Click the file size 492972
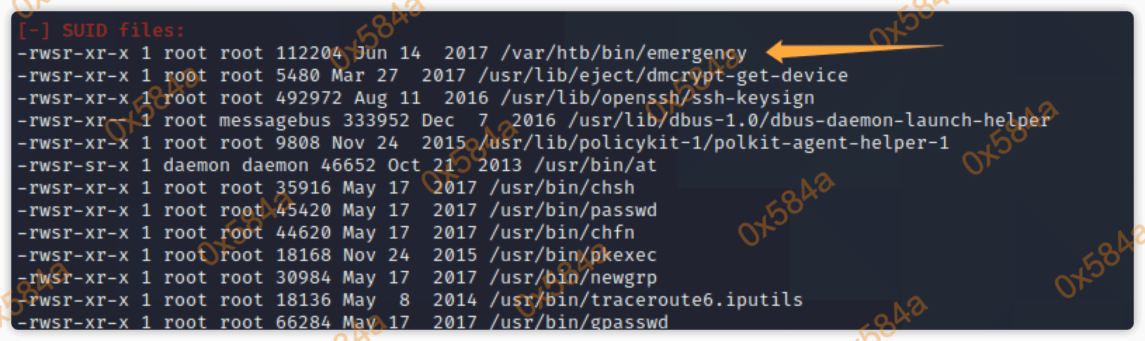Viewport: 1145px width, 341px height. click(308, 98)
